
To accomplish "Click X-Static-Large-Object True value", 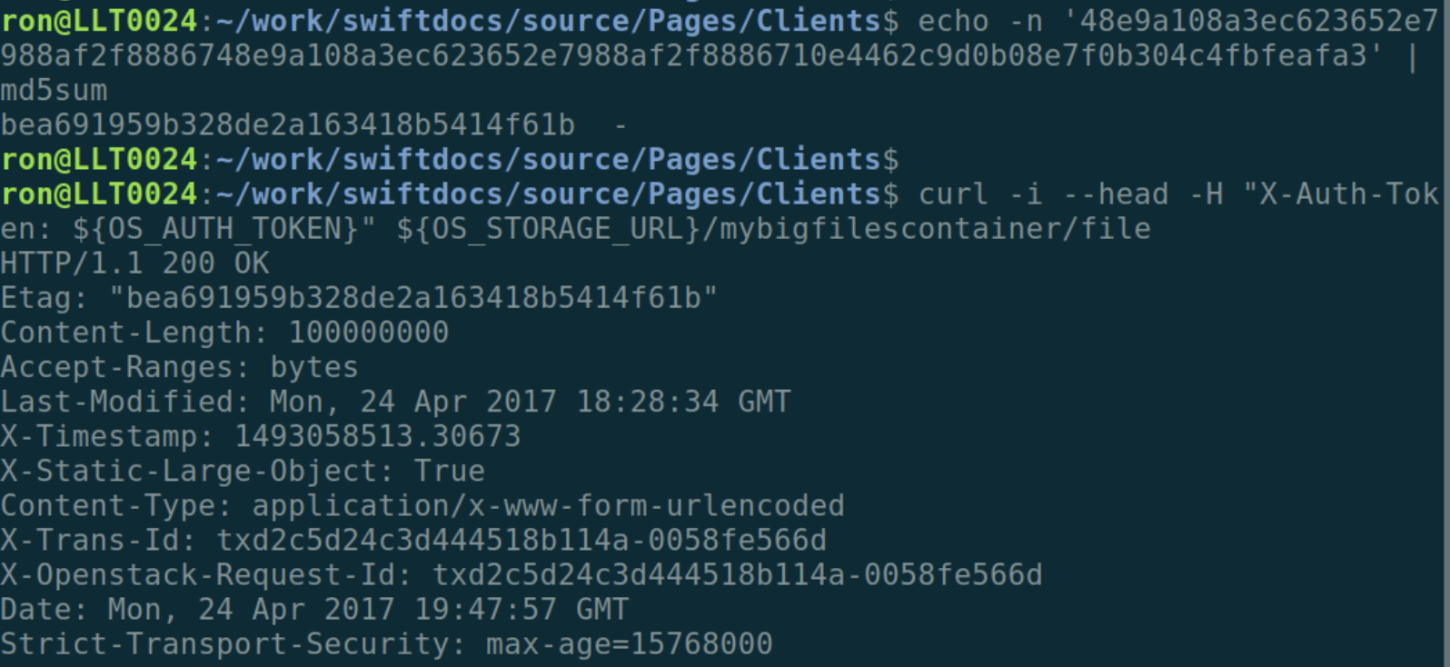I will click(x=450, y=471).
